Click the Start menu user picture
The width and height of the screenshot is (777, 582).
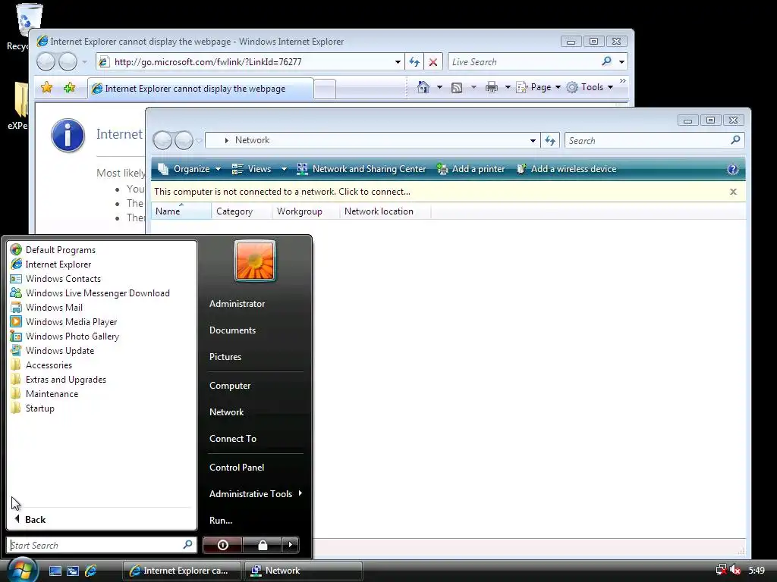click(255, 261)
